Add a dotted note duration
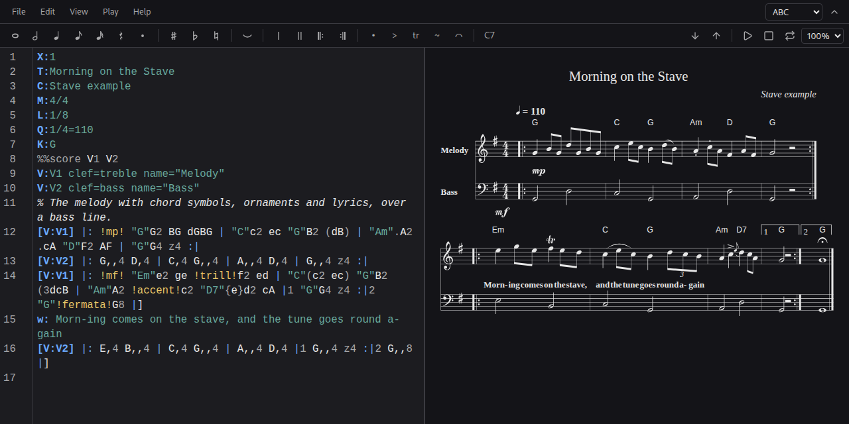849x424 pixels. 142,36
